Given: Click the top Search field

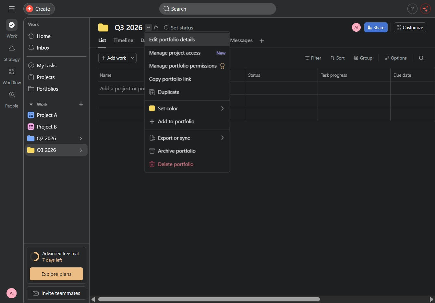Looking at the screenshot, I should point(217,9).
